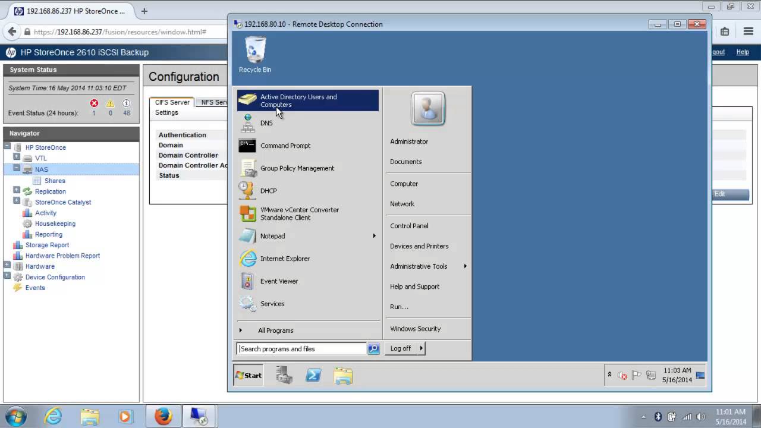Expand Administrative Tools submenu arrow
Image resolution: width=761 pixels, height=428 pixels.
click(x=465, y=266)
